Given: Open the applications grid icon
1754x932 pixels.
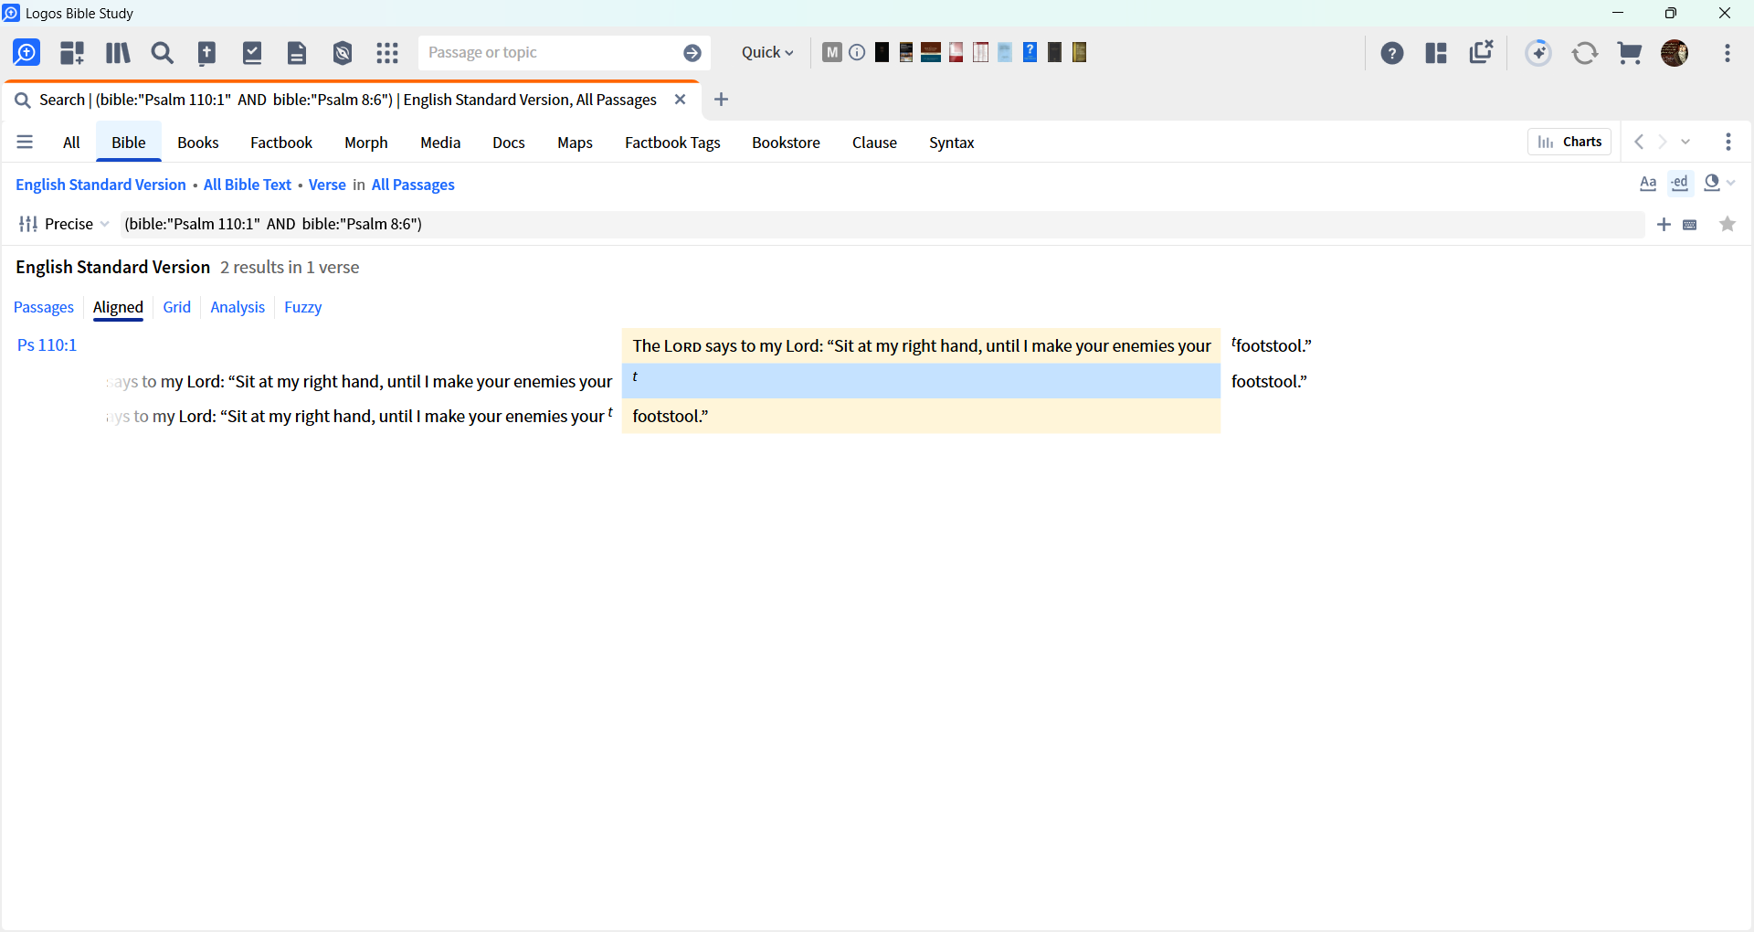Looking at the screenshot, I should [x=387, y=53].
